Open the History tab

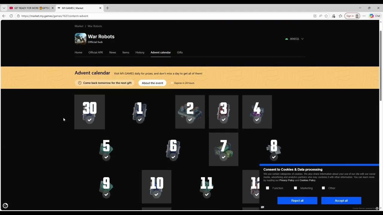pyautogui.click(x=140, y=52)
